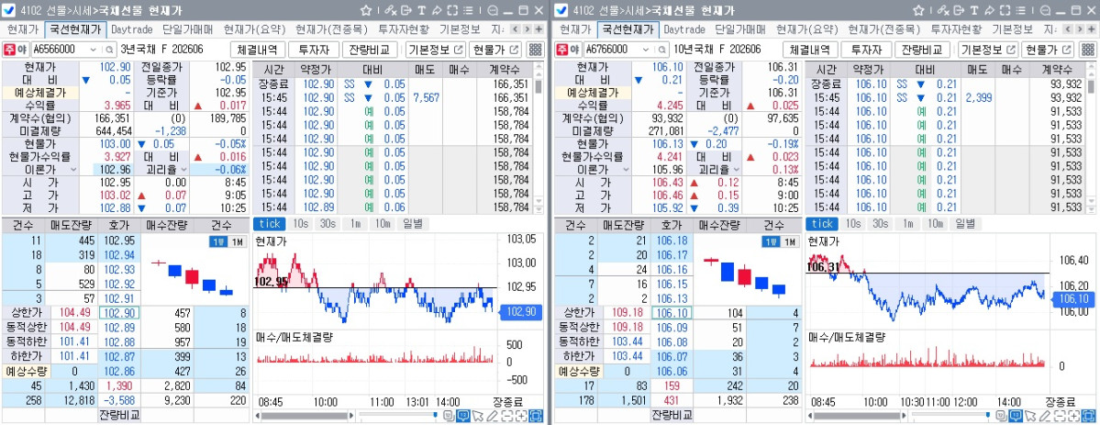Click ask price 102.95 in left order book
This screenshot has height=425, width=1100.
point(118,240)
